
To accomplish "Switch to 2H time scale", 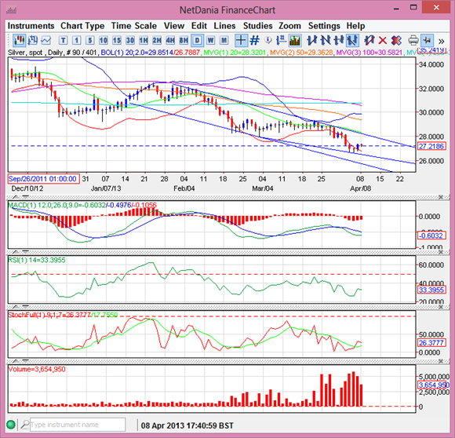I will pyautogui.click(x=157, y=40).
